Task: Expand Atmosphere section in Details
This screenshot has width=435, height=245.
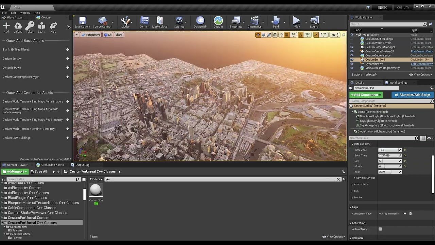Action: coord(352,184)
